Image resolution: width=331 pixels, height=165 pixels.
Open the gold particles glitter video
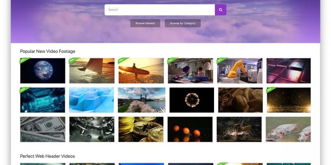pyautogui.click(x=289, y=100)
